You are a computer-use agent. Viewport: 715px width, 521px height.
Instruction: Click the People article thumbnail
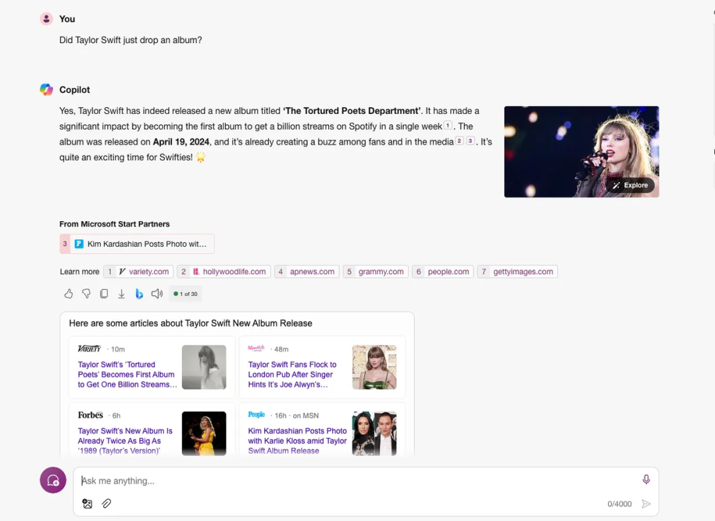pos(374,434)
